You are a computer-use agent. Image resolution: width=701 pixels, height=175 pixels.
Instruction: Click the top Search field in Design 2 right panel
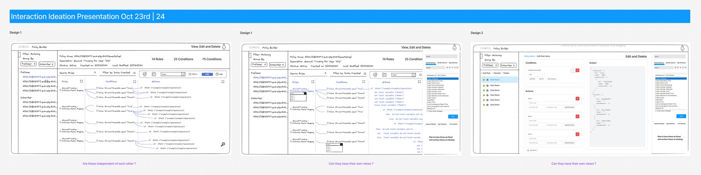pyautogui.click(x=670, y=57)
